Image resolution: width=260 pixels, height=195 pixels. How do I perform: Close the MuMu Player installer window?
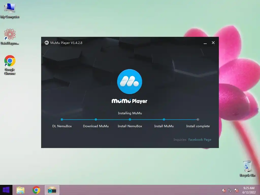(213, 43)
